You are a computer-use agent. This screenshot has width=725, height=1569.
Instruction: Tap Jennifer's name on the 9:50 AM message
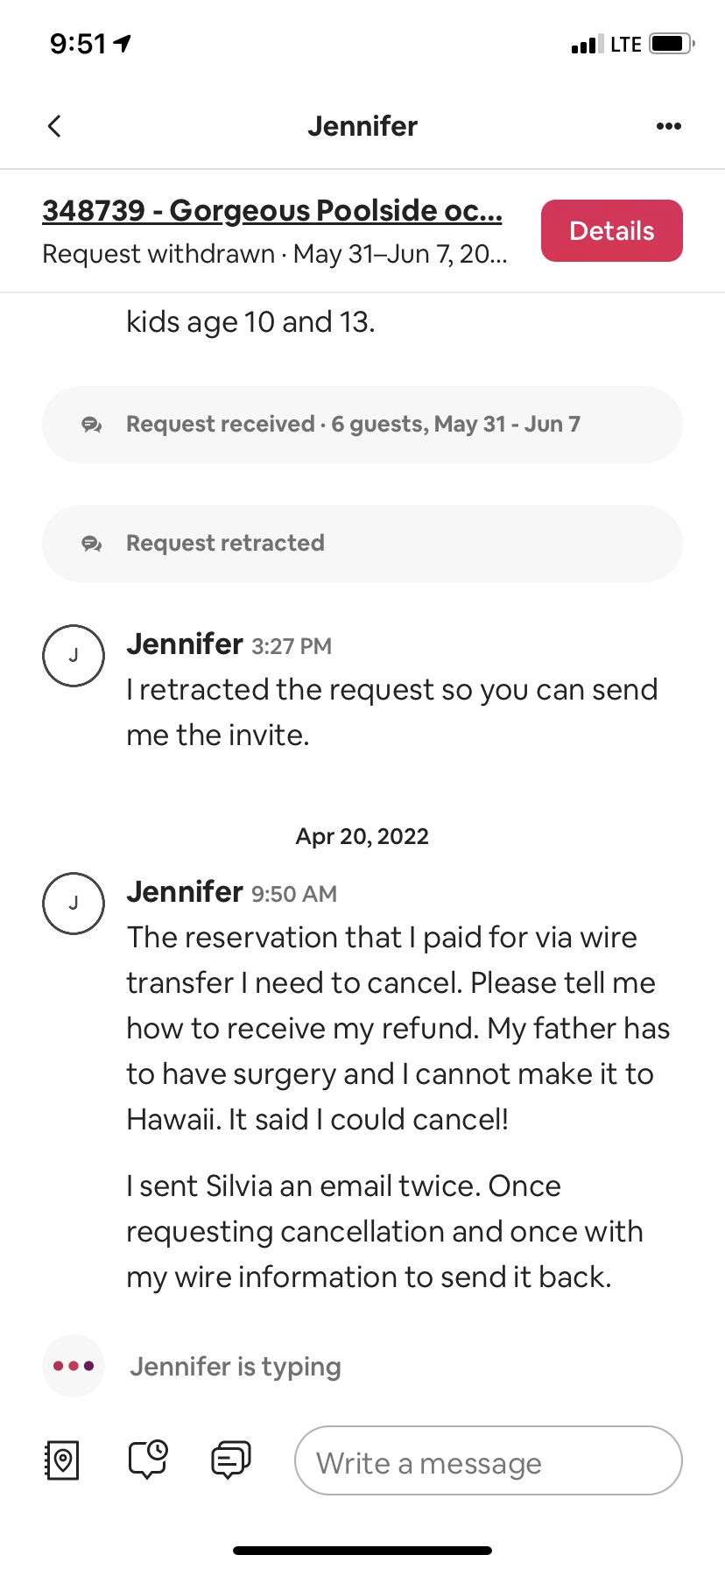185,891
